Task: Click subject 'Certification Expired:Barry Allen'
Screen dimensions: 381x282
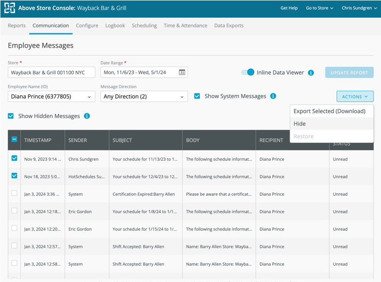Action: [144, 194]
